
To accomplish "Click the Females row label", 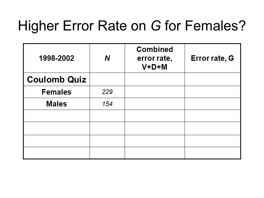I will coord(57,92).
